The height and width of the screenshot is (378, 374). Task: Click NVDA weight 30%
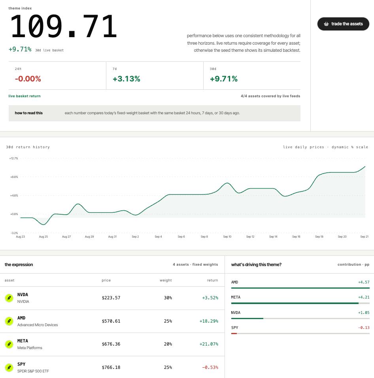coord(168,298)
